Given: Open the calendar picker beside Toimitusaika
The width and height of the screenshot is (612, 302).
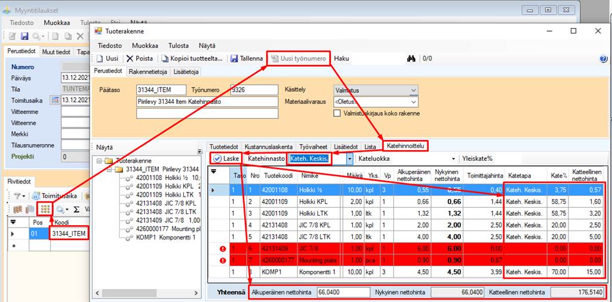Looking at the screenshot, I should click(x=55, y=101).
